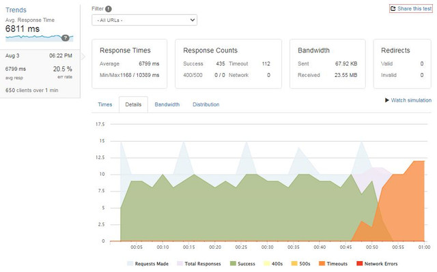Click the 650 clients over 1 min text

[32, 90]
